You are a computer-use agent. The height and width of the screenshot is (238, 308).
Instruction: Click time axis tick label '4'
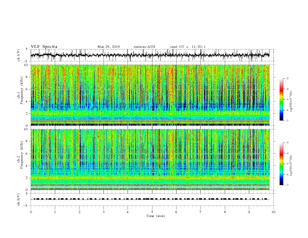(128, 212)
